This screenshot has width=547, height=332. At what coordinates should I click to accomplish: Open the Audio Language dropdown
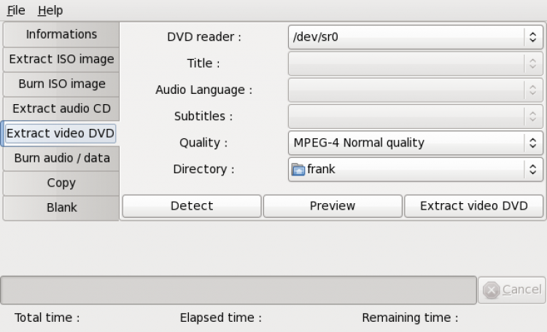[416, 90]
